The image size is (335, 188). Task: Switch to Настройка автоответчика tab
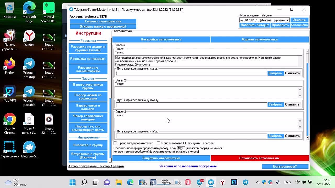pyautogui.click(x=161, y=39)
